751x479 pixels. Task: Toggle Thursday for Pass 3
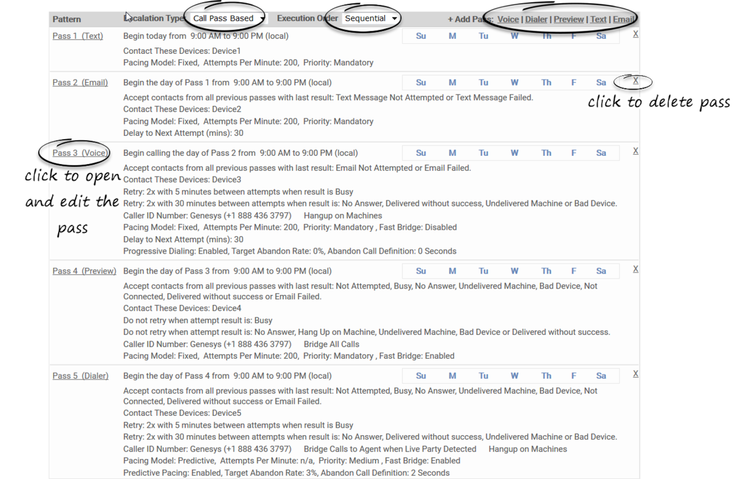click(x=546, y=153)
